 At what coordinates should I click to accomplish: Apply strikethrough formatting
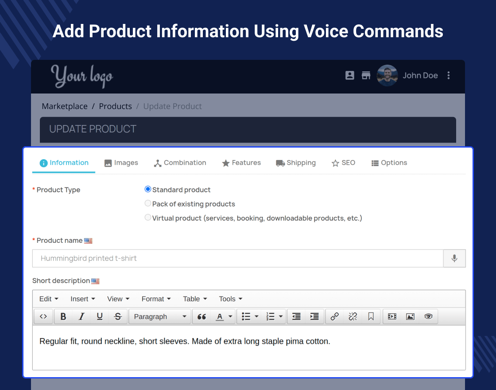118,316
